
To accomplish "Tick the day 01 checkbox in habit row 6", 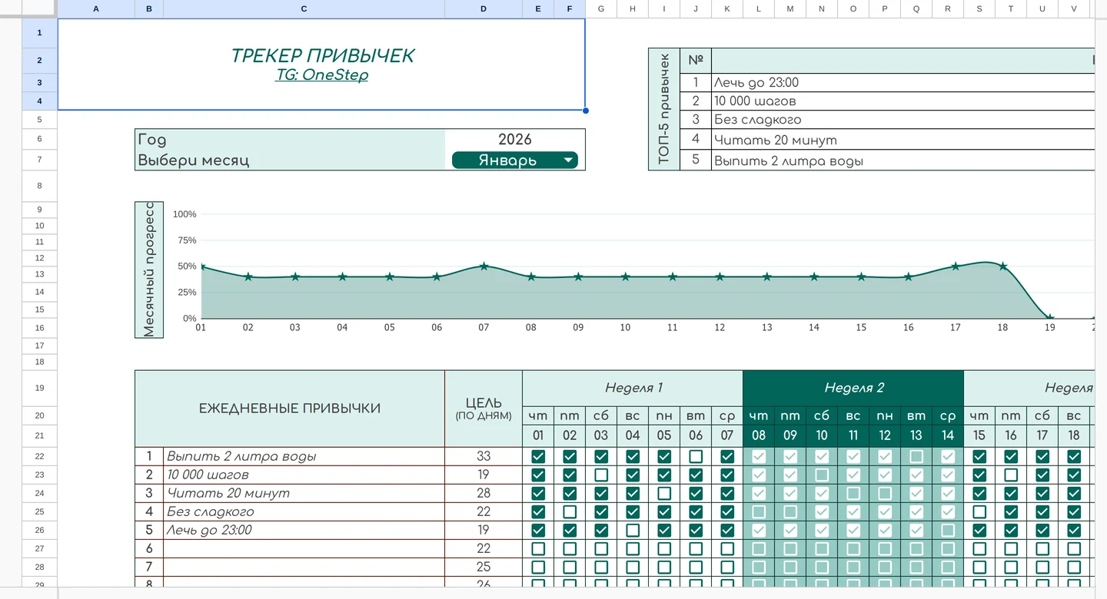I will pos(538,548).
